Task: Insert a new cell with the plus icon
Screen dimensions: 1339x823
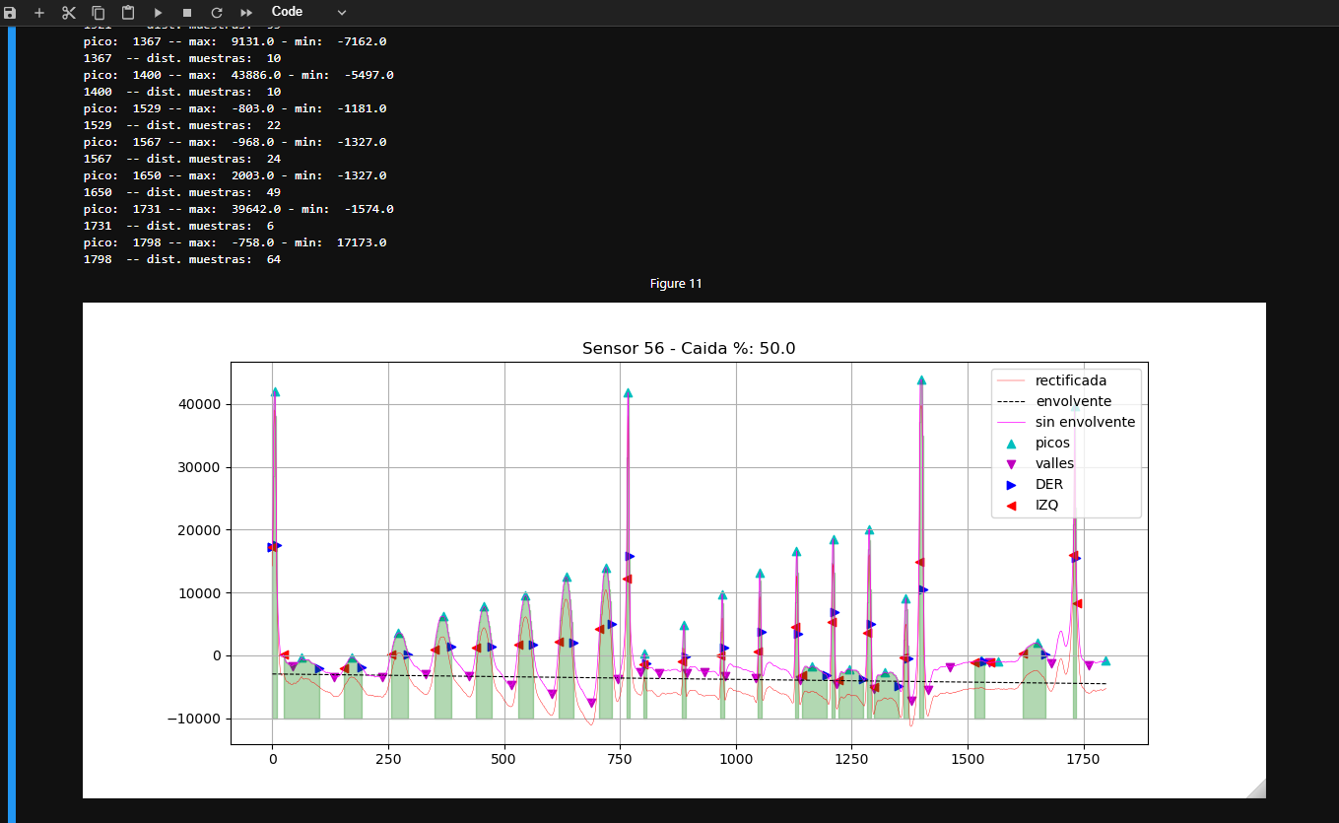Action: tap(39, 13)
